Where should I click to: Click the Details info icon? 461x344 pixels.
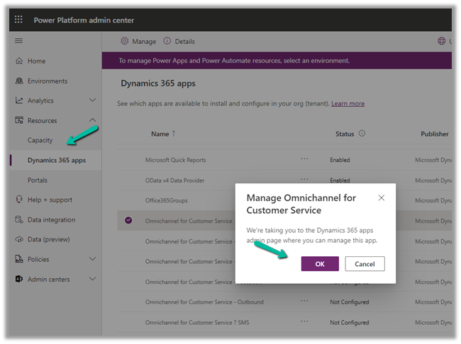tap(167, 42)
